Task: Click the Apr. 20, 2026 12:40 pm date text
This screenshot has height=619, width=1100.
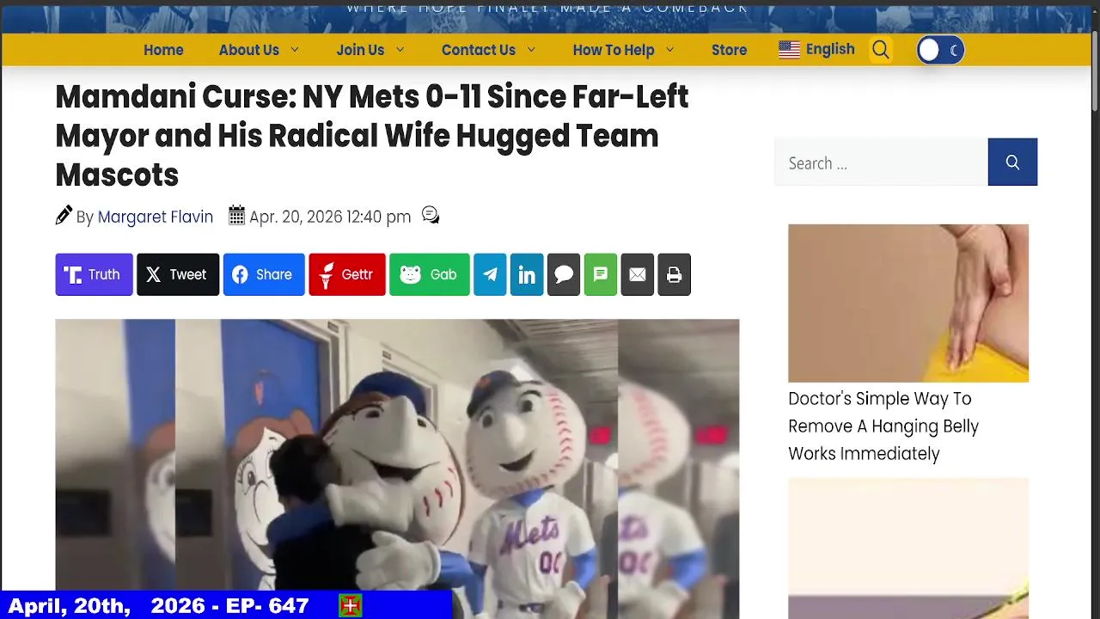Action: pyautogui.click(x=330, y=217)
